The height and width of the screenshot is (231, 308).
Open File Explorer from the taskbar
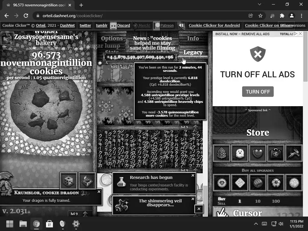click(23, 224)
